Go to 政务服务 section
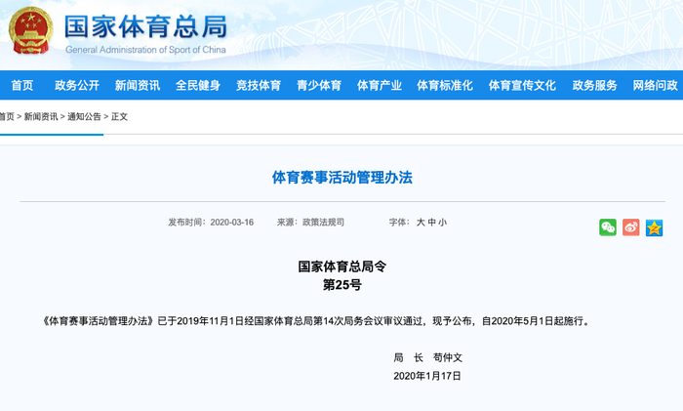 [594, 85]
